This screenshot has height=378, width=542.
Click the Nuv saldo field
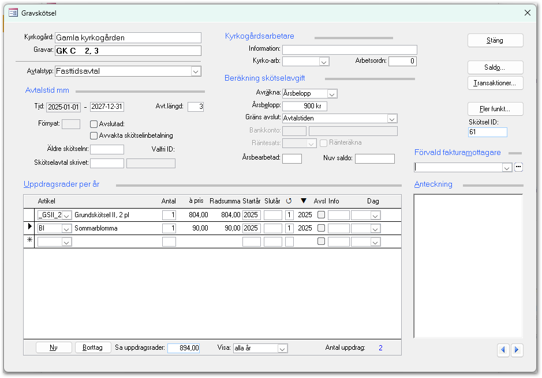[375, 158]
